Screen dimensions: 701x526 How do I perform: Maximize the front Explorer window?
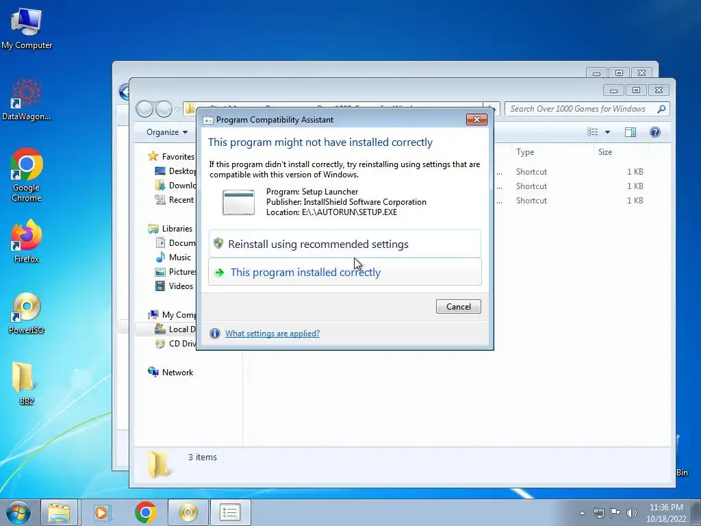[x=636, y=90]
